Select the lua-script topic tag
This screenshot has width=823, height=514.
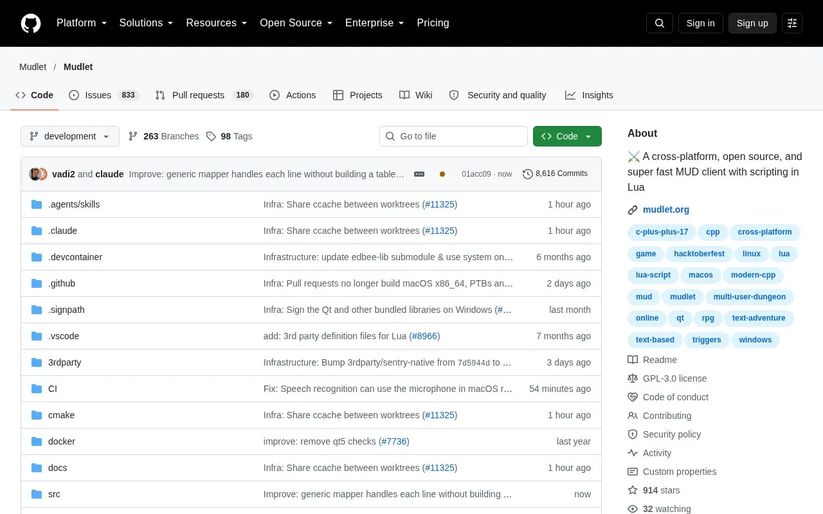pyautogui.click(x=653, y=275)
